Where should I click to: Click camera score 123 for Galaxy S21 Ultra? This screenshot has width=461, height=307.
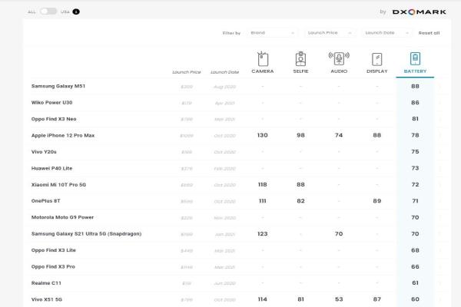pos(263,234)
